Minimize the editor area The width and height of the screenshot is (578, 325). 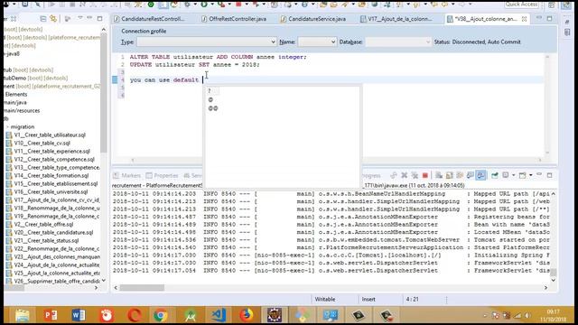(x=539, y=18)
